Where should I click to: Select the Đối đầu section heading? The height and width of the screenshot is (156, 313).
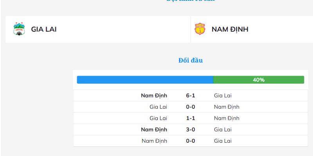190,60
